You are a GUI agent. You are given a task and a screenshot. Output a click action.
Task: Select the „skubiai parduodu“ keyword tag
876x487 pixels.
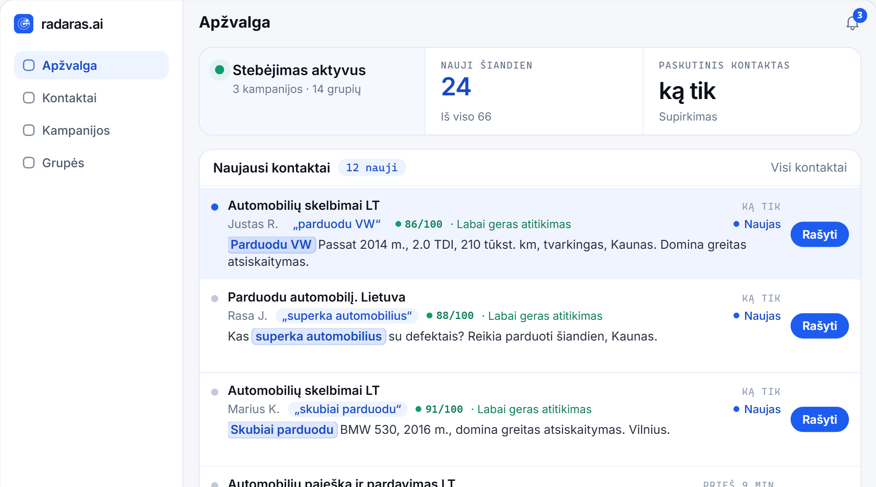click(x=348, y=409)
